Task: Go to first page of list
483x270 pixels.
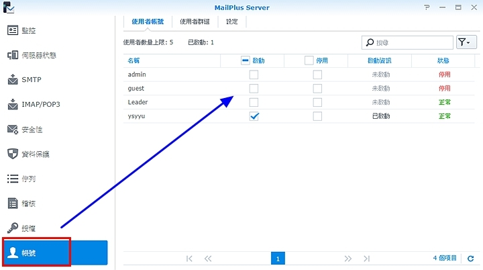Action: point(189,259)
